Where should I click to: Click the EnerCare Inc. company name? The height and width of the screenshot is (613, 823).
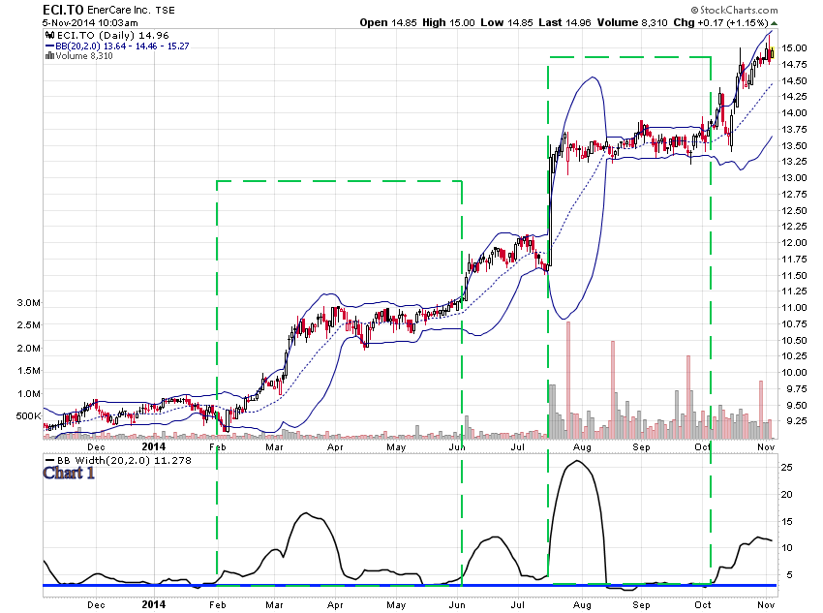[119, 10]
